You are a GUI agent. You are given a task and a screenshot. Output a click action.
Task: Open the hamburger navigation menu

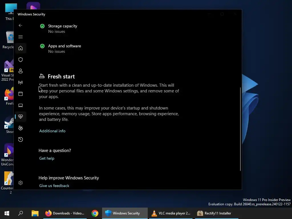click(x=21, y=37)
